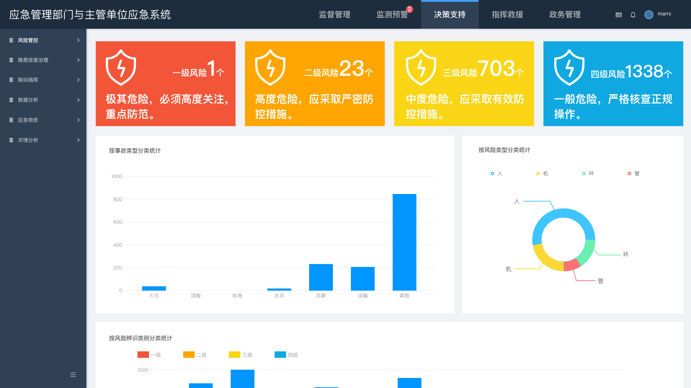The width and height of the screenshot is (691, 388).
Task: Expand the 灾情分析 sidebar chevron
Action: (x=78, y=140)
